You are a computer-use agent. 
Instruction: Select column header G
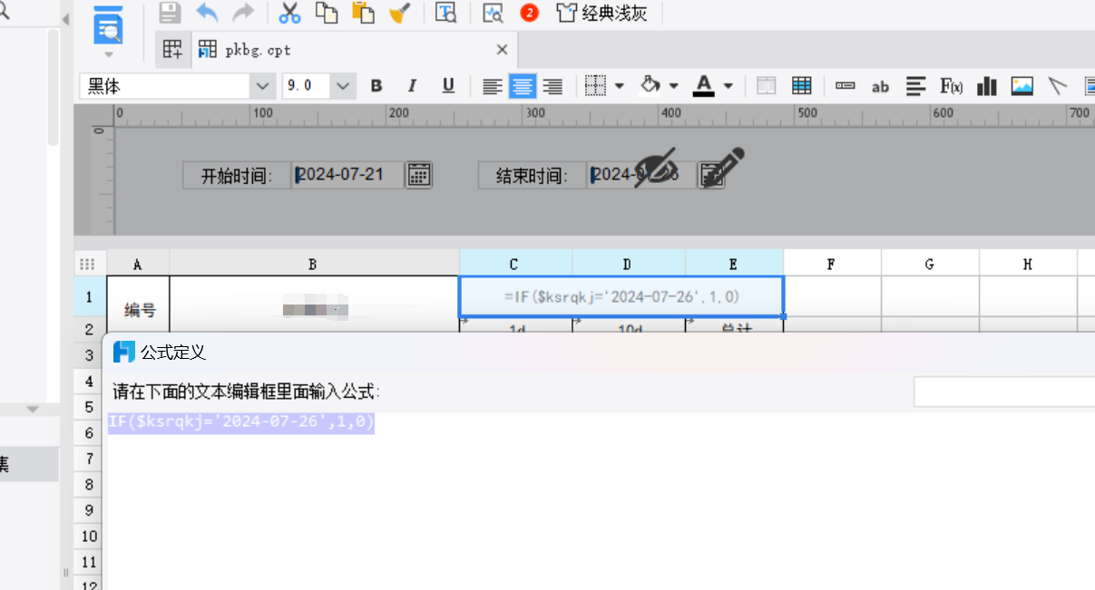click(930, 264)
